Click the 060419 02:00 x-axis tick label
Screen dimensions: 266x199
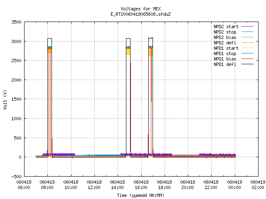pos(258,185)
